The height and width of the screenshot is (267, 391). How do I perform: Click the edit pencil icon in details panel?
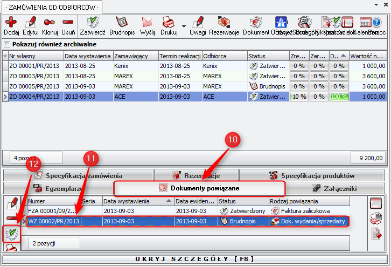[12, 203]
